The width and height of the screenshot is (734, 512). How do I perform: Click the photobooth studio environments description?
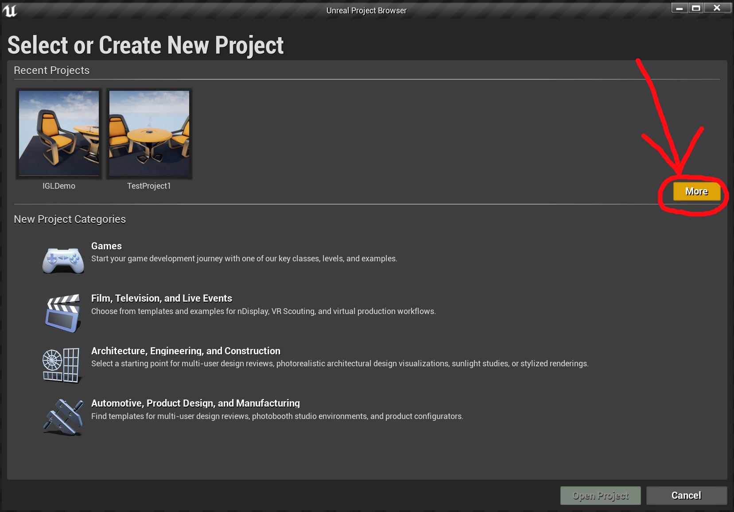(x=277, y=416)
